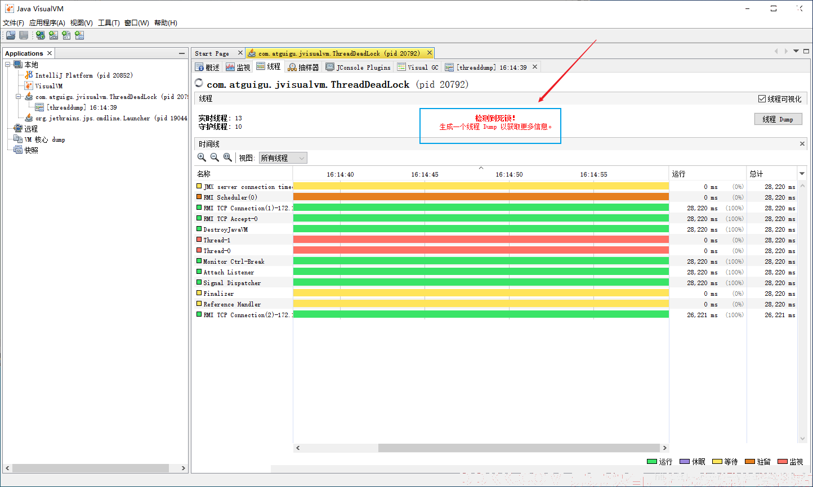
Task: Open the 工具(T) menu
Action: [109, 23]
